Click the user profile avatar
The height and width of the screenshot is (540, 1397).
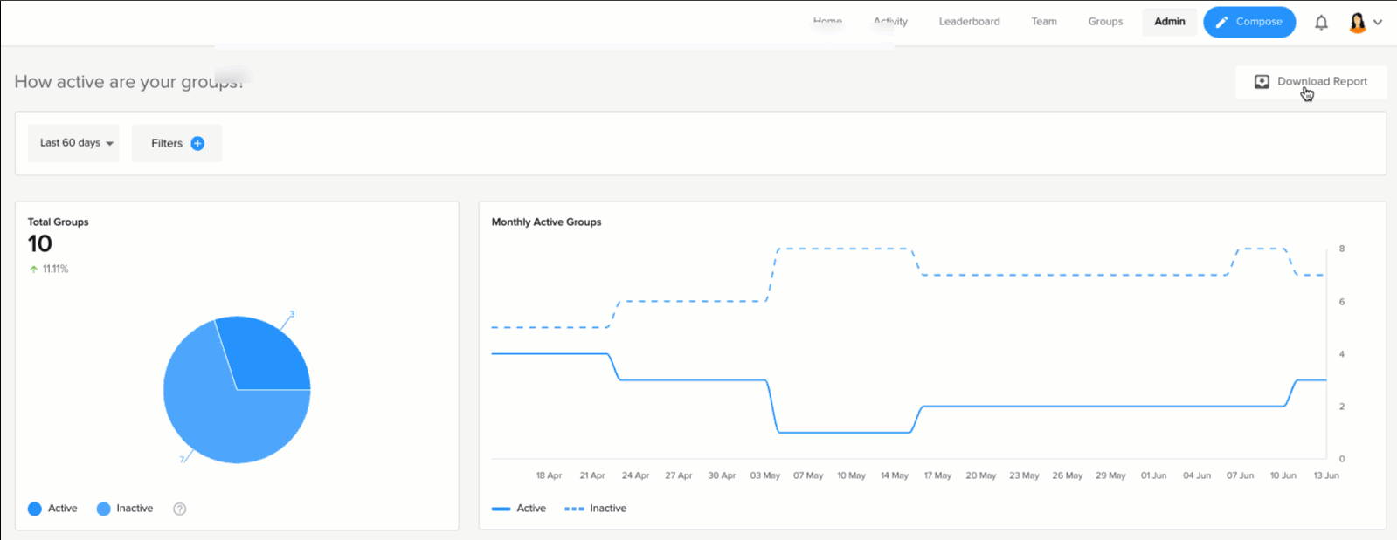(x=1358, y=23)
